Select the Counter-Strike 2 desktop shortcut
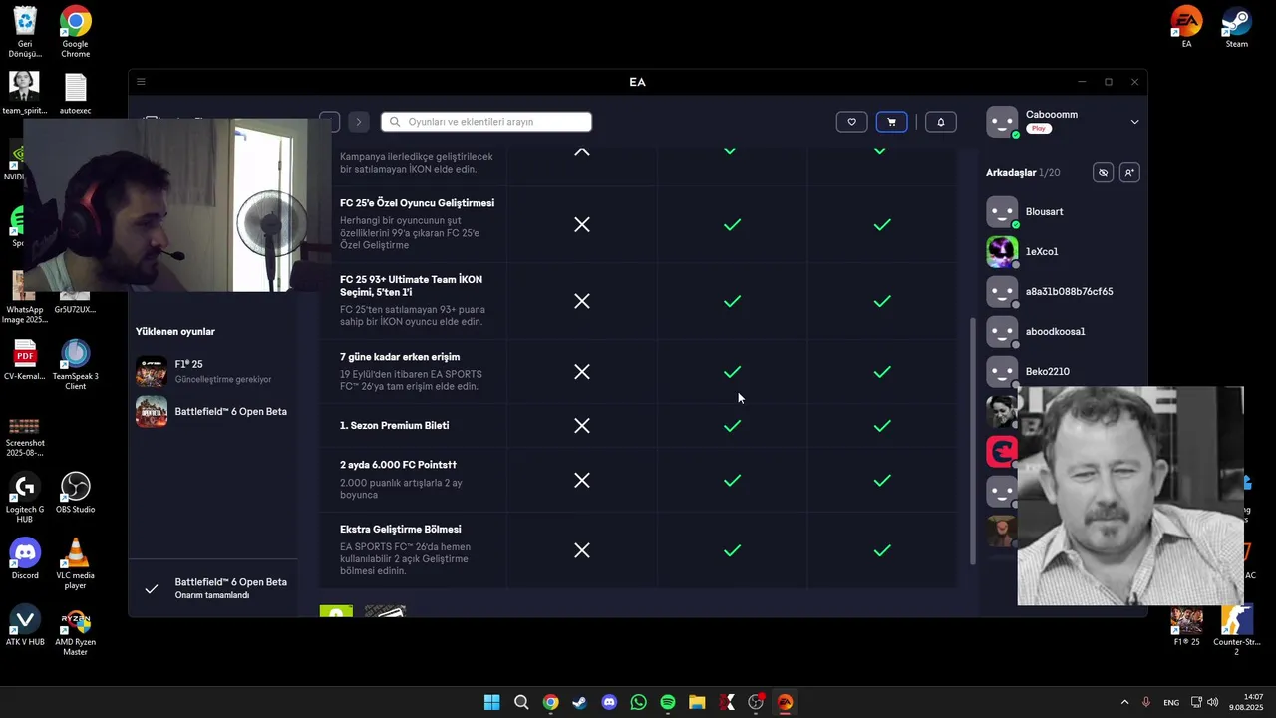This screenshot has width=1276, height=718. pyautogui.click(x=1237, y=630)
